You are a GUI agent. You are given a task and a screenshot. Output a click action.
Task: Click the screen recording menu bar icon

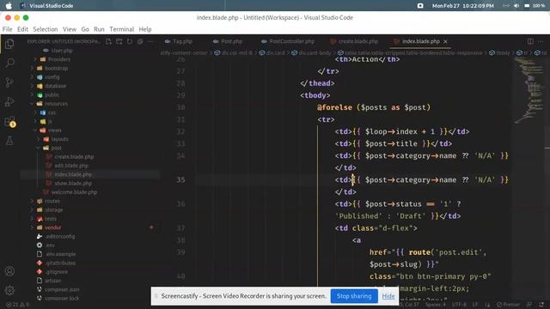click(x=420, y=6)
